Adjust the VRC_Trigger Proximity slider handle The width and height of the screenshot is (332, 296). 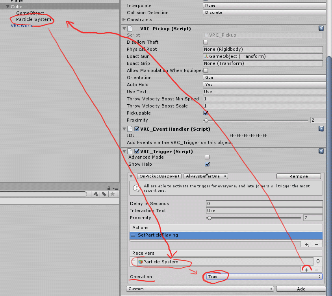209,218
